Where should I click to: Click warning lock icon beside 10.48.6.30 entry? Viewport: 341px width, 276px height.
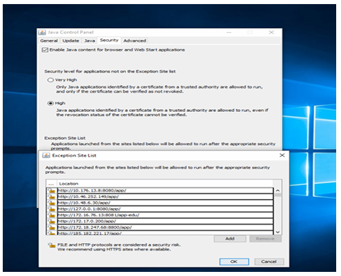pyautogui.click(x=52, y=203)
